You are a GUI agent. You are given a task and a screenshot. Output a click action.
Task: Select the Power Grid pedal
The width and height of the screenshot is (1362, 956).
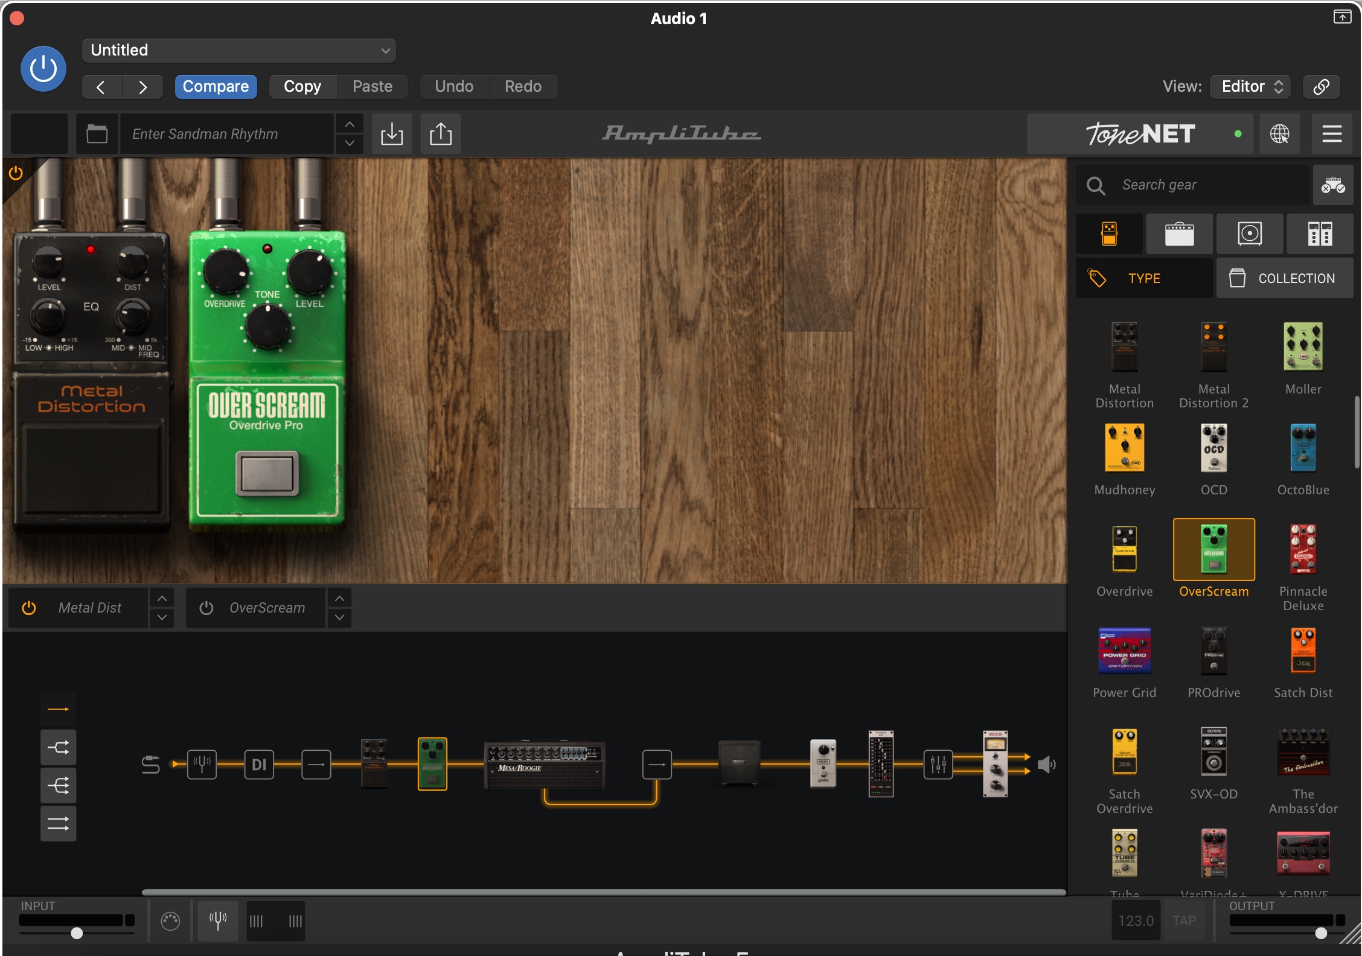[1125, 650]
